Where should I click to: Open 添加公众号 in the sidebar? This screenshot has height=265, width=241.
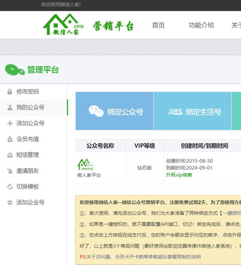pyautogui.click(x=33, y=123)
